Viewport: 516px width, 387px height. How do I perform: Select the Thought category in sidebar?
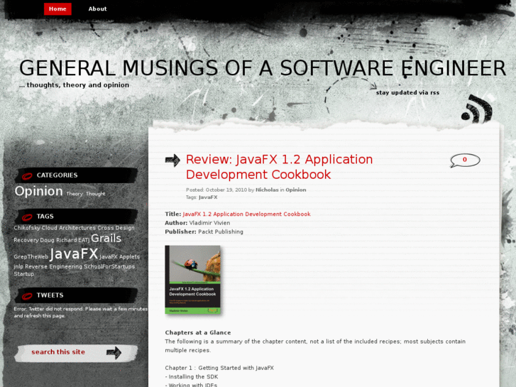[95, 194]
